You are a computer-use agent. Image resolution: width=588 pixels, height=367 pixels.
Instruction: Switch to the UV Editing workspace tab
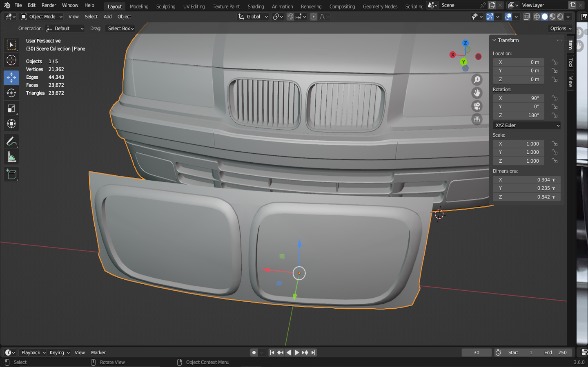(194, 7)
